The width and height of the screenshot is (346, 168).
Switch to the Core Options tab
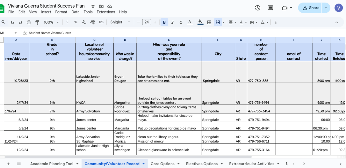pyautogui.click(x=162, y=164)
